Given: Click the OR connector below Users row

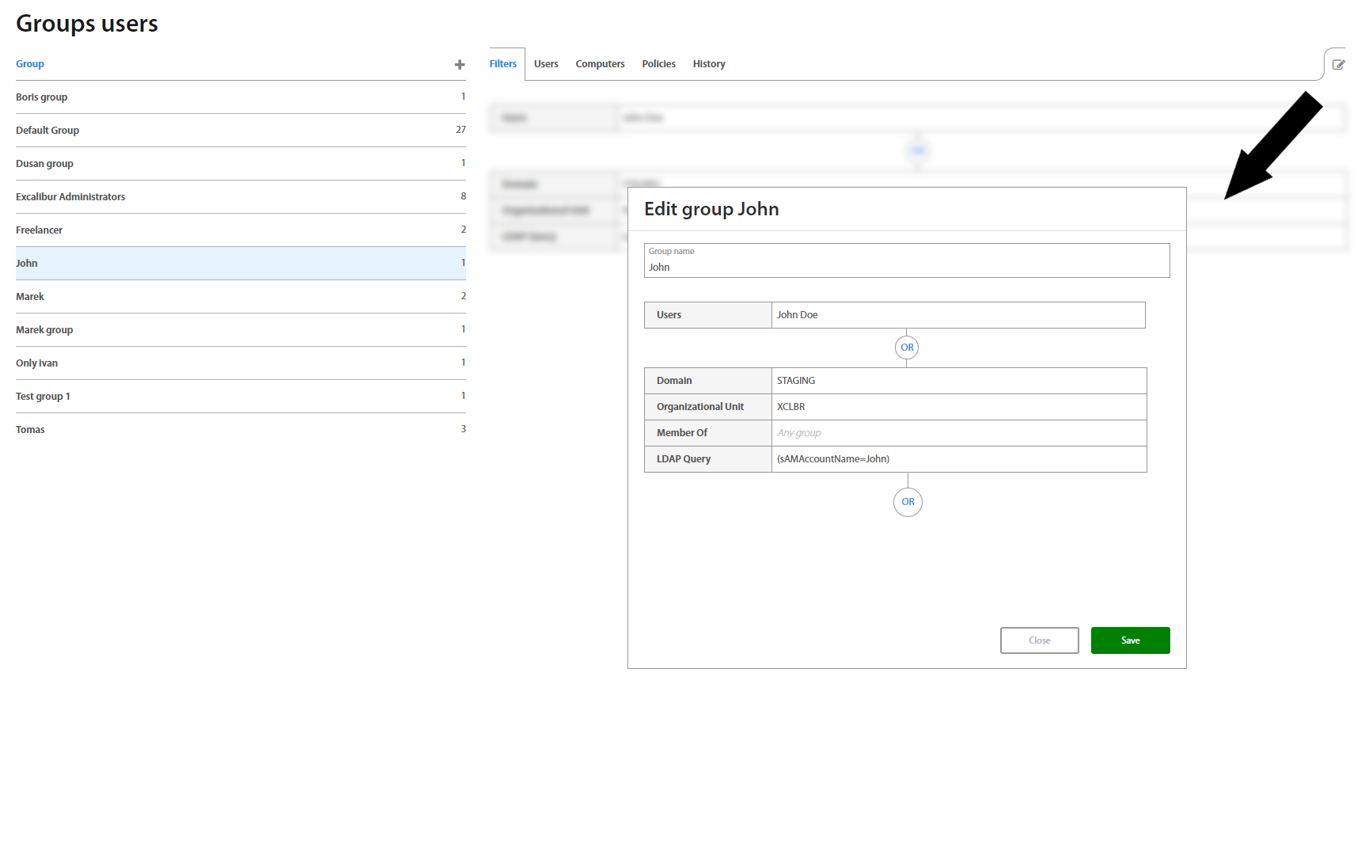Looking at the screenshot, I should (x=907, y=348).
